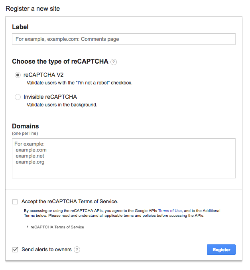Image resolution: width=250 pixels, height=270 pixels.
Task: Click the "Validate users in the background." description
Action: pos(62,105)
